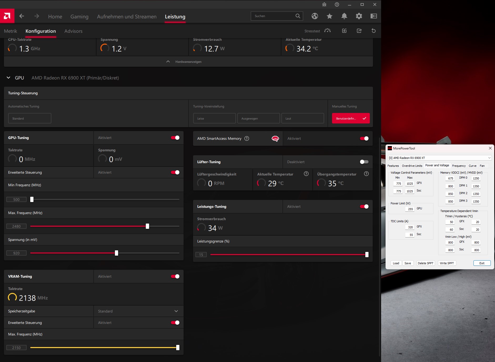Open Aufnehmen und Streamen tab
Screen dimensions: 495x362
coord(127,17)
